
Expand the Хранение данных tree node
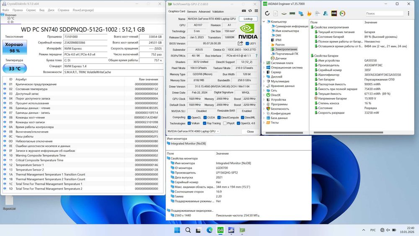coord(264,86)
